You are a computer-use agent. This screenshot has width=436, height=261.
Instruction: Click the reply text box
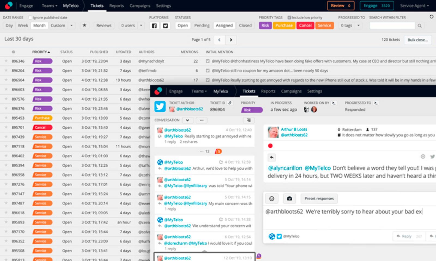(350, 217)
